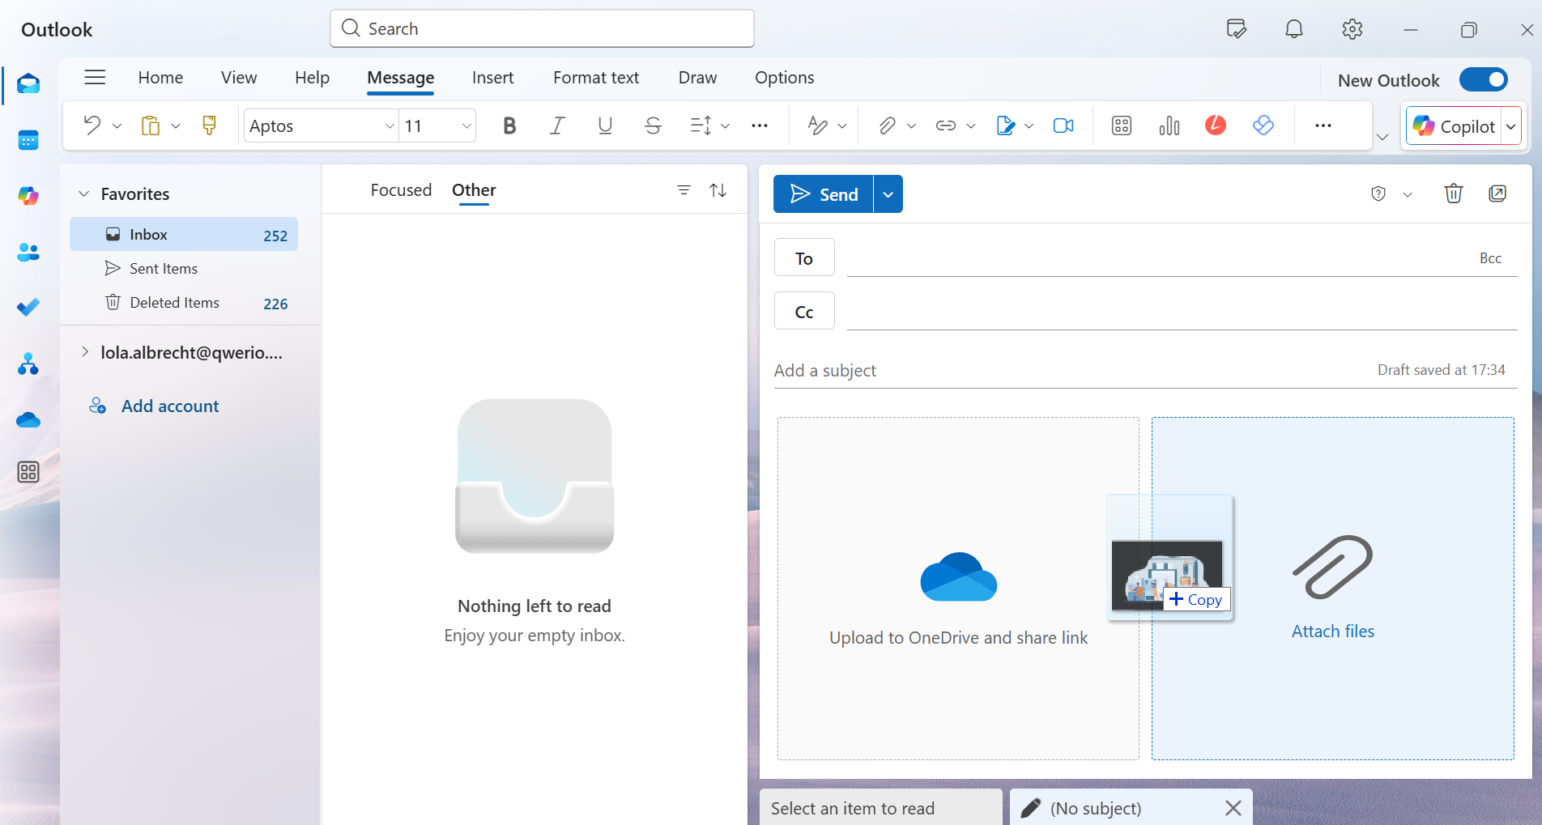
Task: Toggle the navigation pane hamburger menu
Action: [x=95, y=78]
